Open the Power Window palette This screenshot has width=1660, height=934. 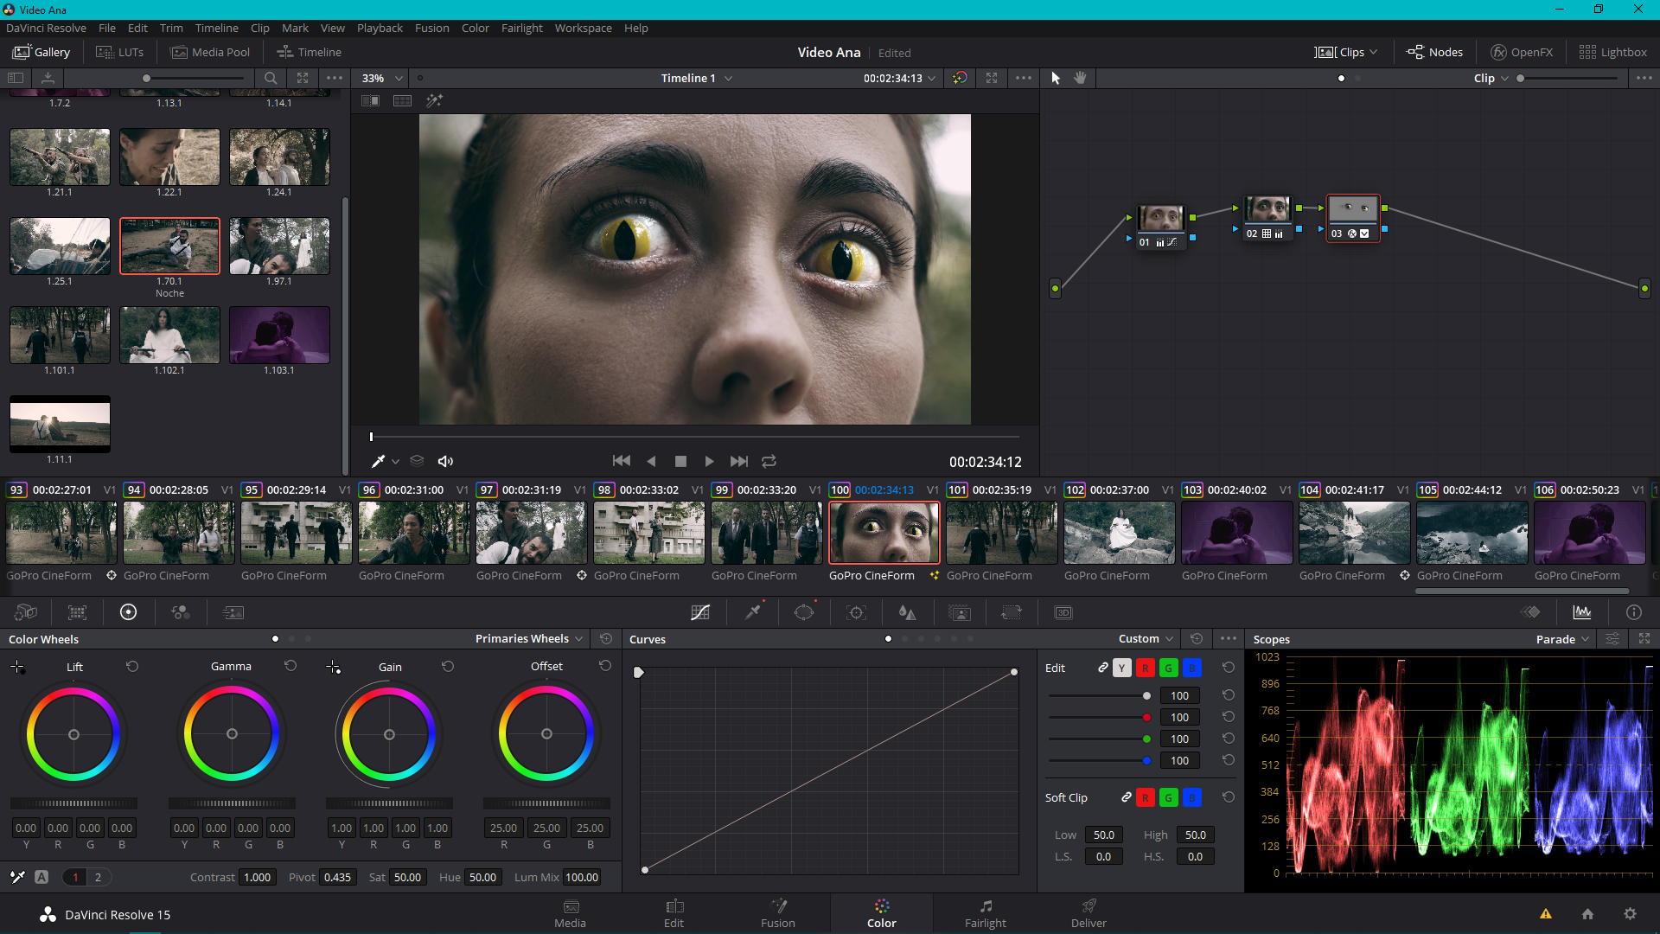[x=804, y=612]
